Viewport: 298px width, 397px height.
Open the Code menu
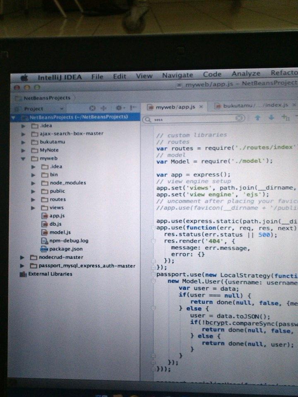pyautogui.click(x=212, y=74)
